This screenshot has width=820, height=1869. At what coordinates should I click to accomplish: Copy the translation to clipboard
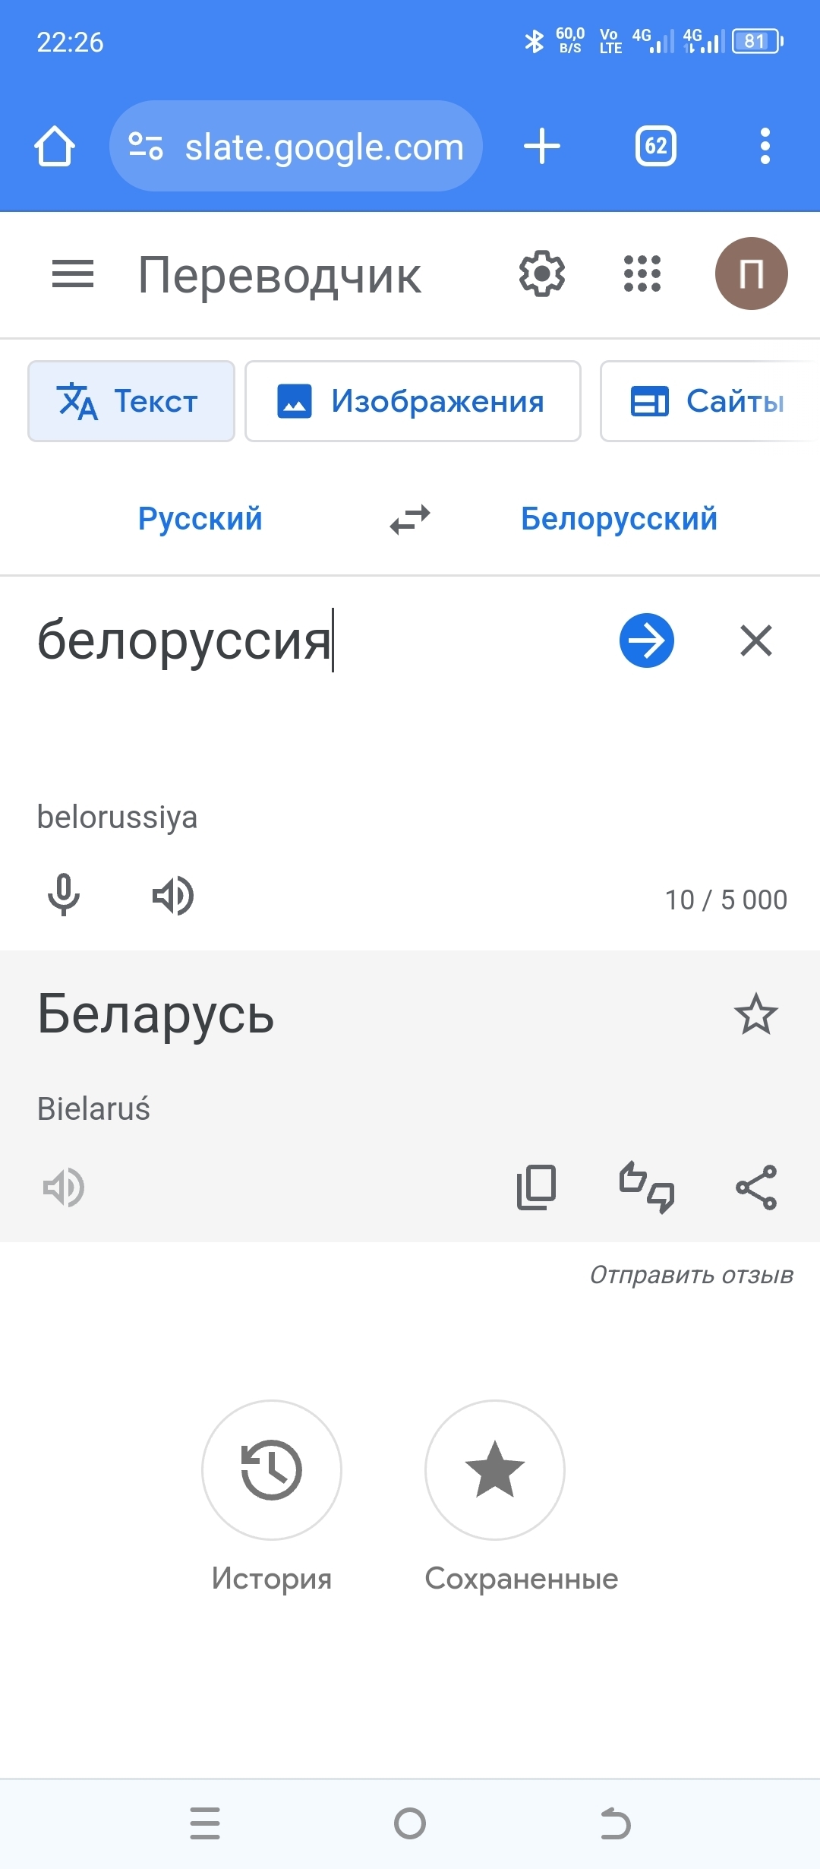point(536,1187)
